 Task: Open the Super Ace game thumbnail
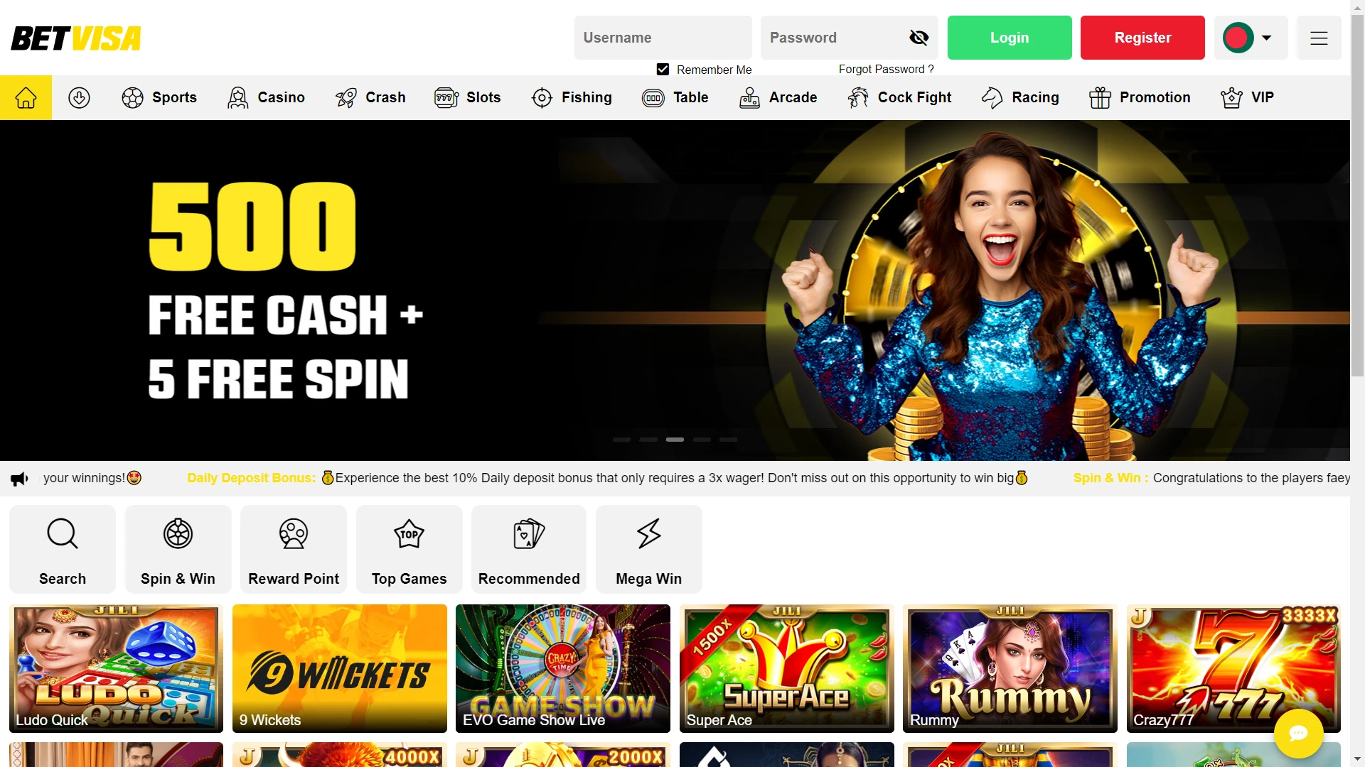pyautogui.click(x=787, y=668)
